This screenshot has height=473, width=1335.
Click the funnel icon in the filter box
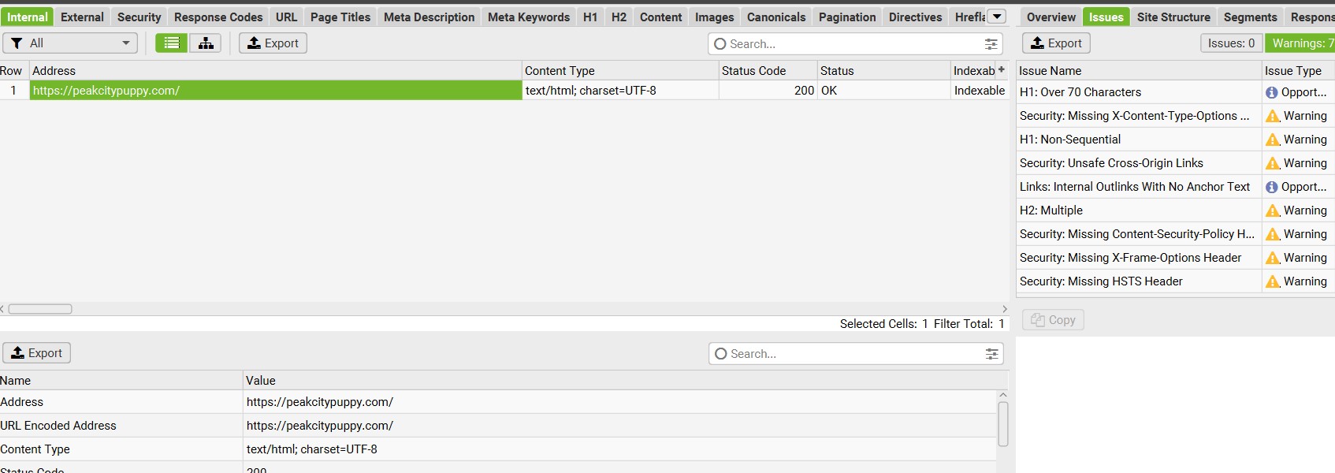(16, 43)
